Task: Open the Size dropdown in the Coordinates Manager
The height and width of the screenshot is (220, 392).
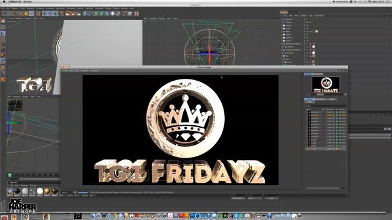Action: [255, 198]
